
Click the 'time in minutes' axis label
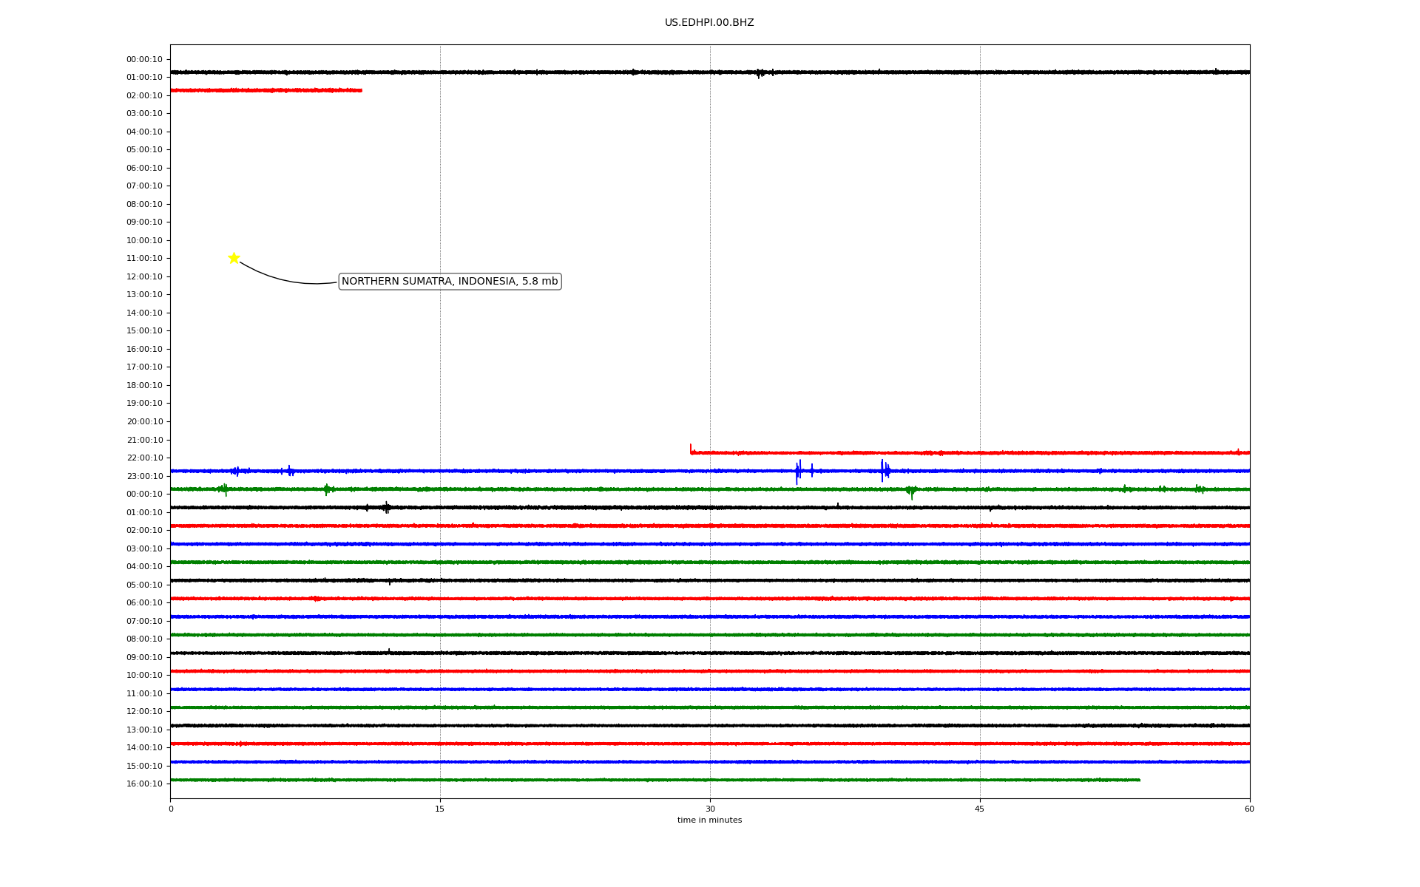coord(709,820)
